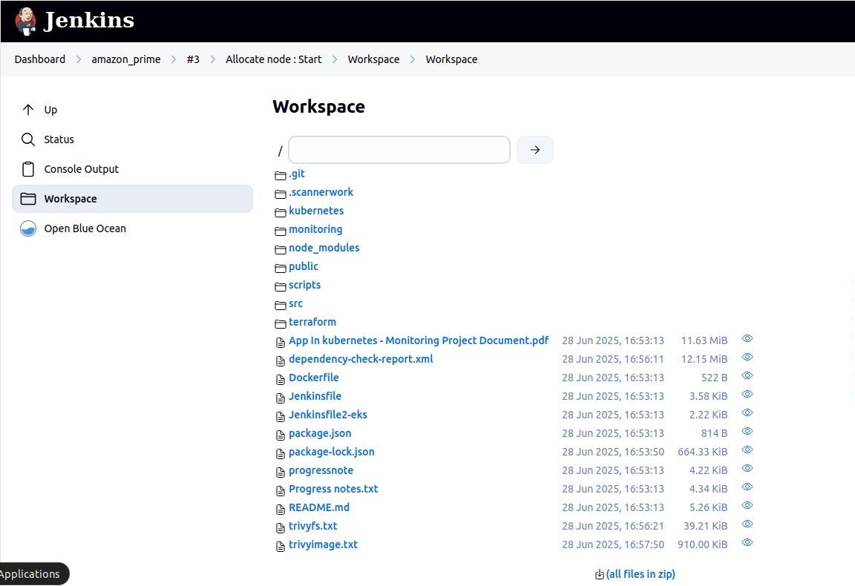Open the src folder
Viewport: 855px width, 586px height.
295,303
